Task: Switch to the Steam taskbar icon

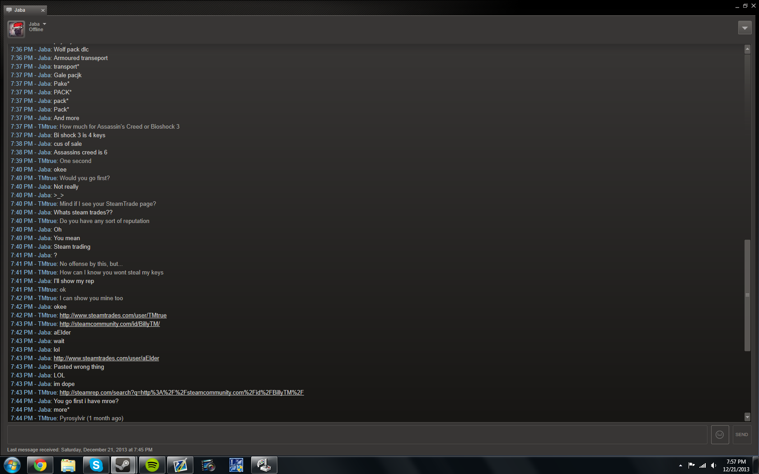Action: pyautogui.click(x=123, y=465)
